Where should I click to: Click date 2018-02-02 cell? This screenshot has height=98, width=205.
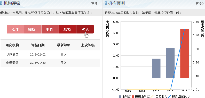pos(38,55)
